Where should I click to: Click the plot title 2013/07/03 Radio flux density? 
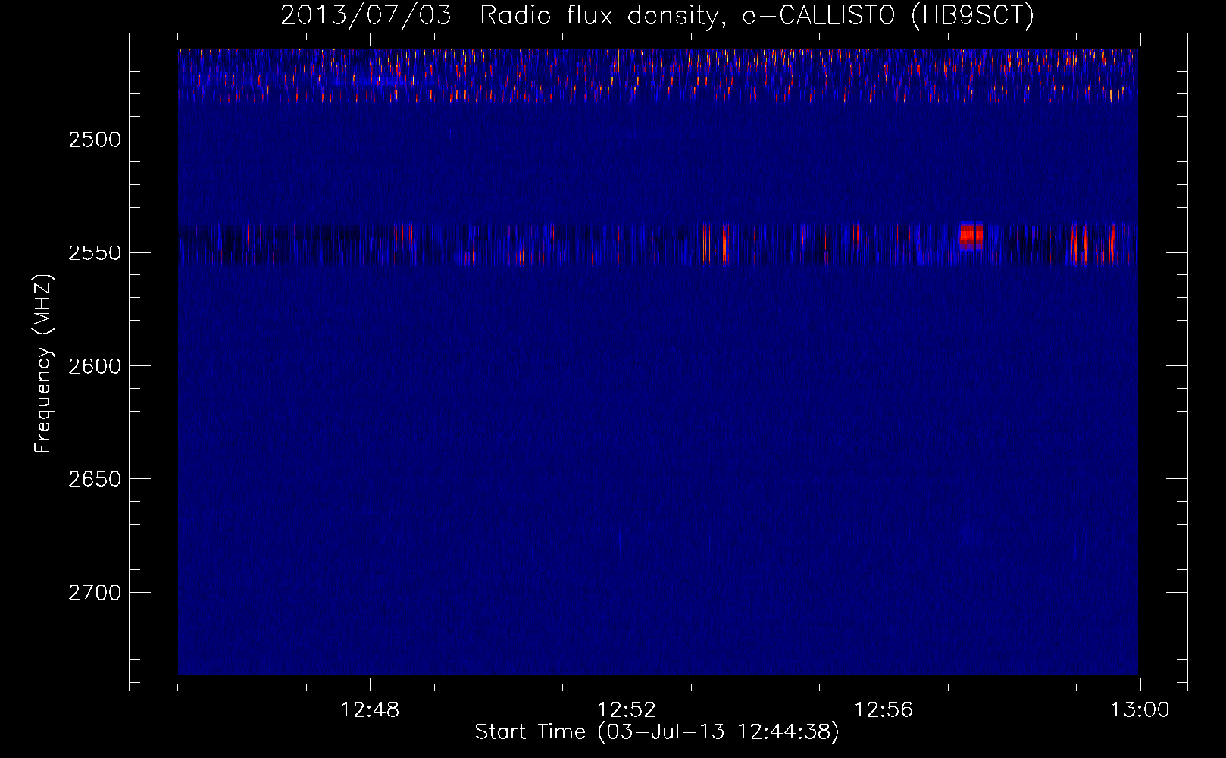(657, 15)
